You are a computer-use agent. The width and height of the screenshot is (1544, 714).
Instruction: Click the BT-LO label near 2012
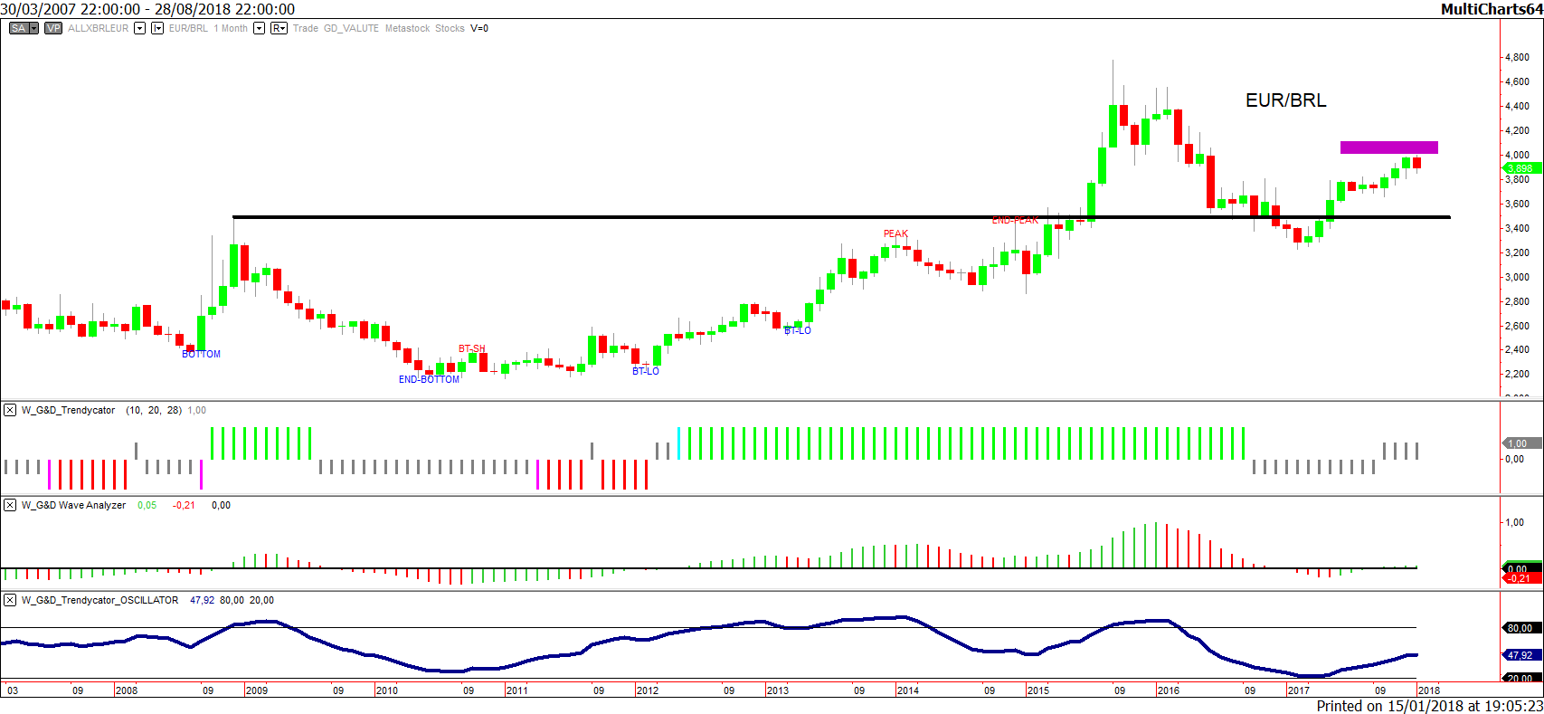645,371
